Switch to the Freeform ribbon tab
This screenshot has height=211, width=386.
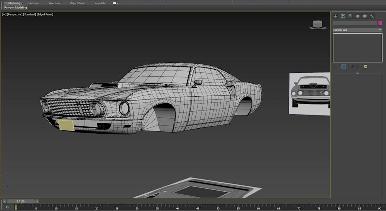point(33,3)
